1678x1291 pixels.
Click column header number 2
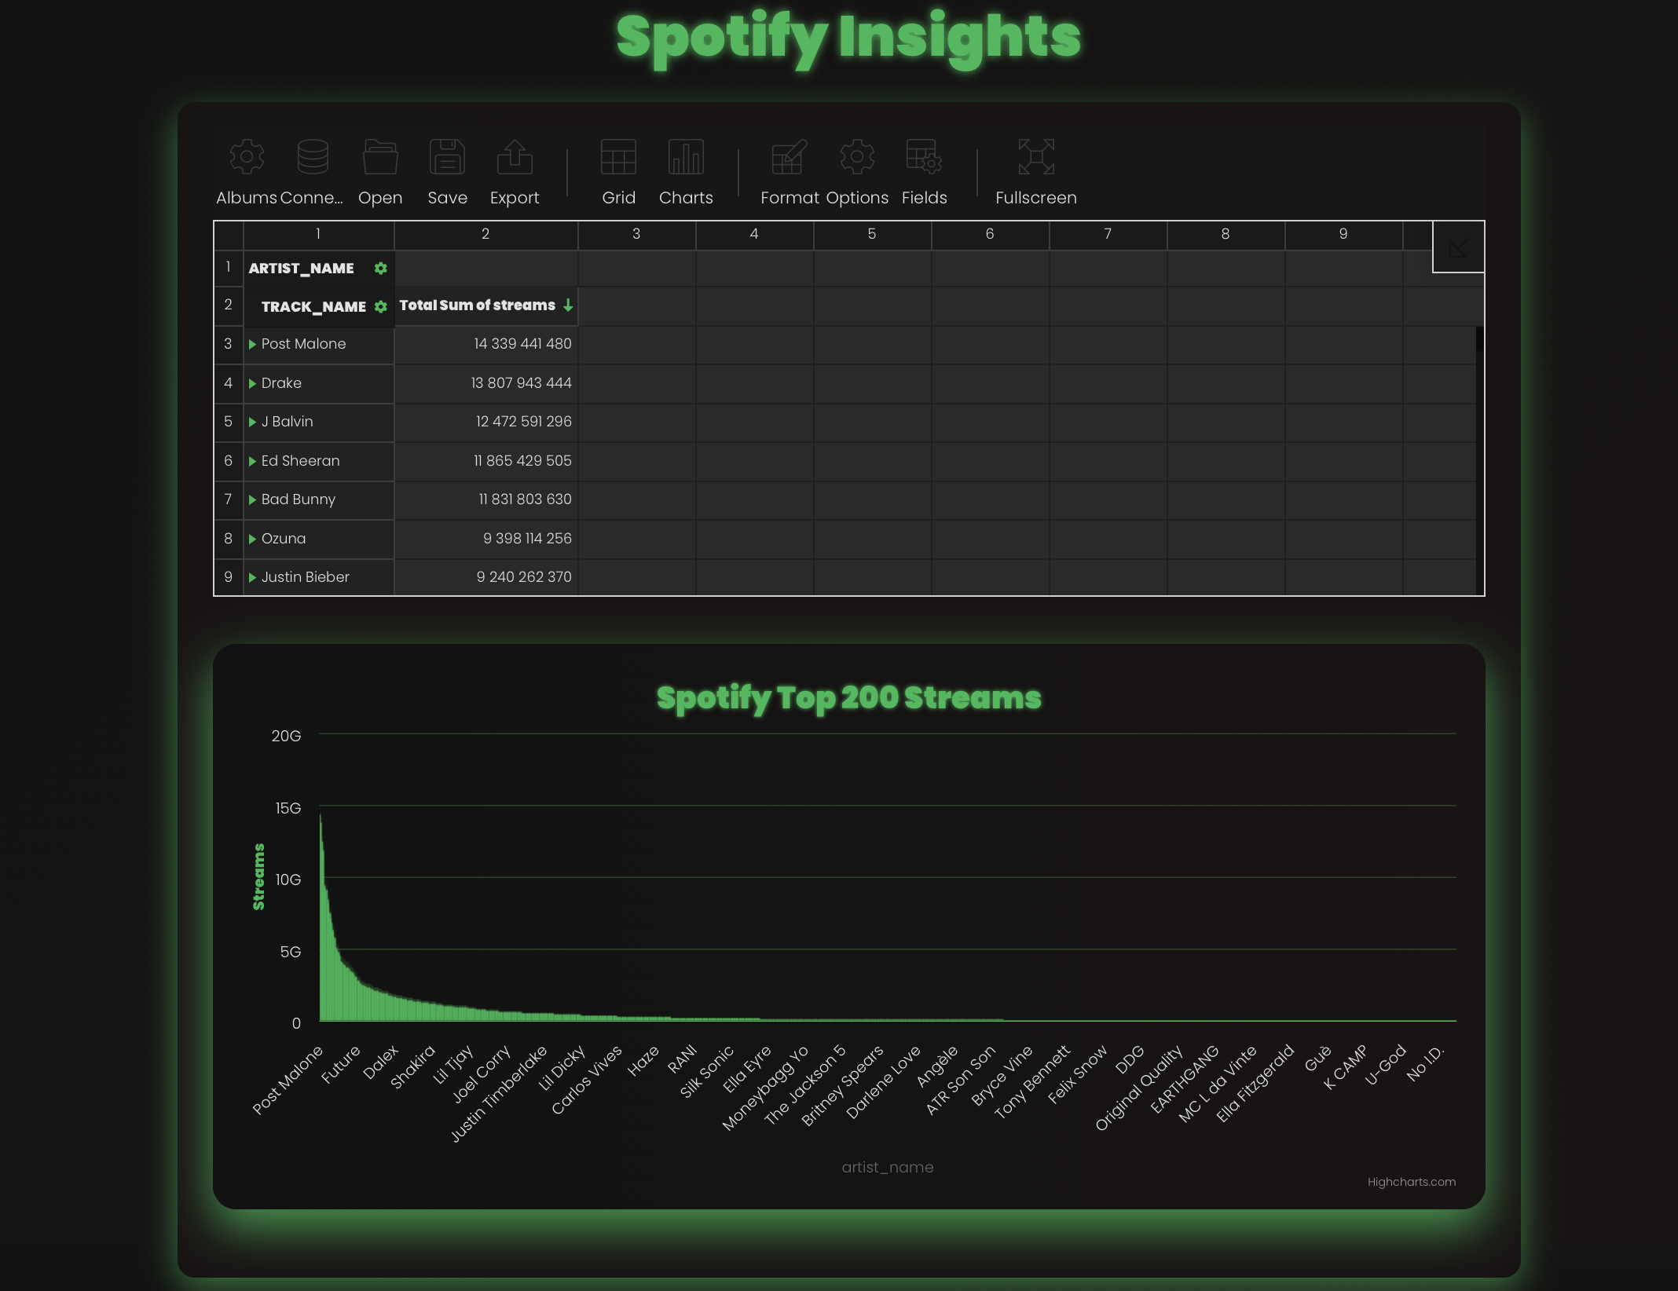point(486,235)
